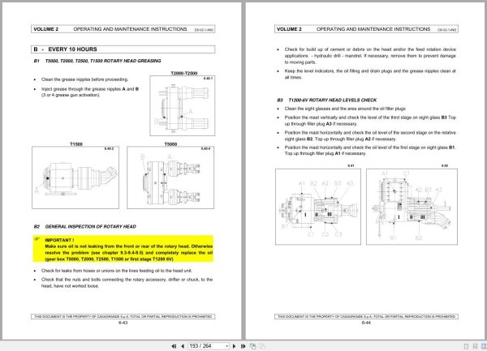Click 'B3 T1200-6V ROTARY HEAD LEVELS CHECK' heading
The width and height of the screenshot is (487, 351).
[x=327, y=101]
